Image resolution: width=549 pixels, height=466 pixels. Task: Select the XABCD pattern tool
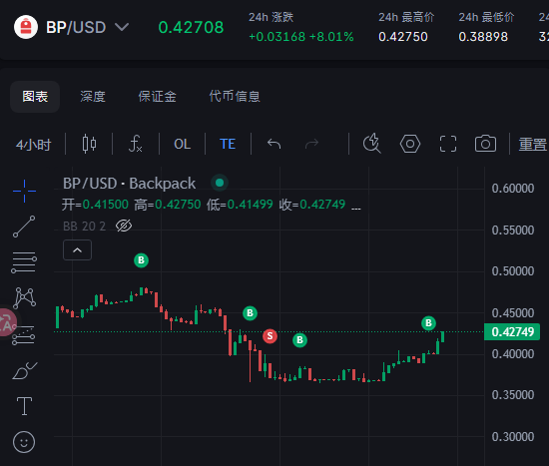[x=24, y=298]
